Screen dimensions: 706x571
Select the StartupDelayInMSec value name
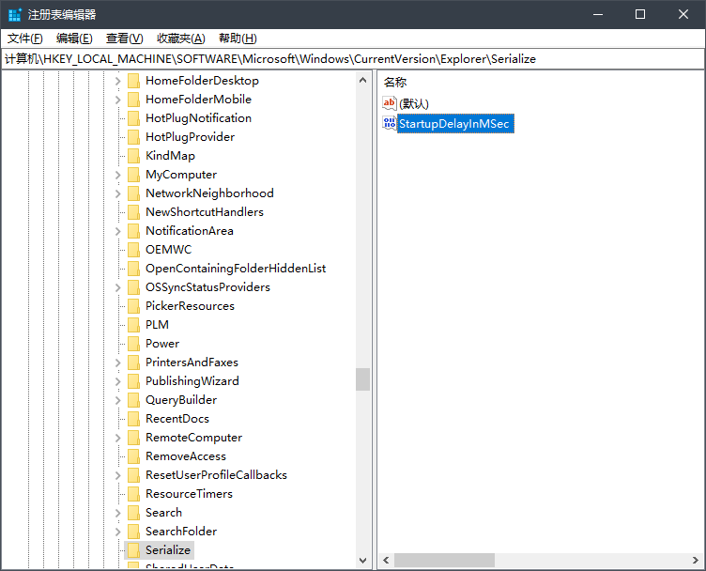453,123
